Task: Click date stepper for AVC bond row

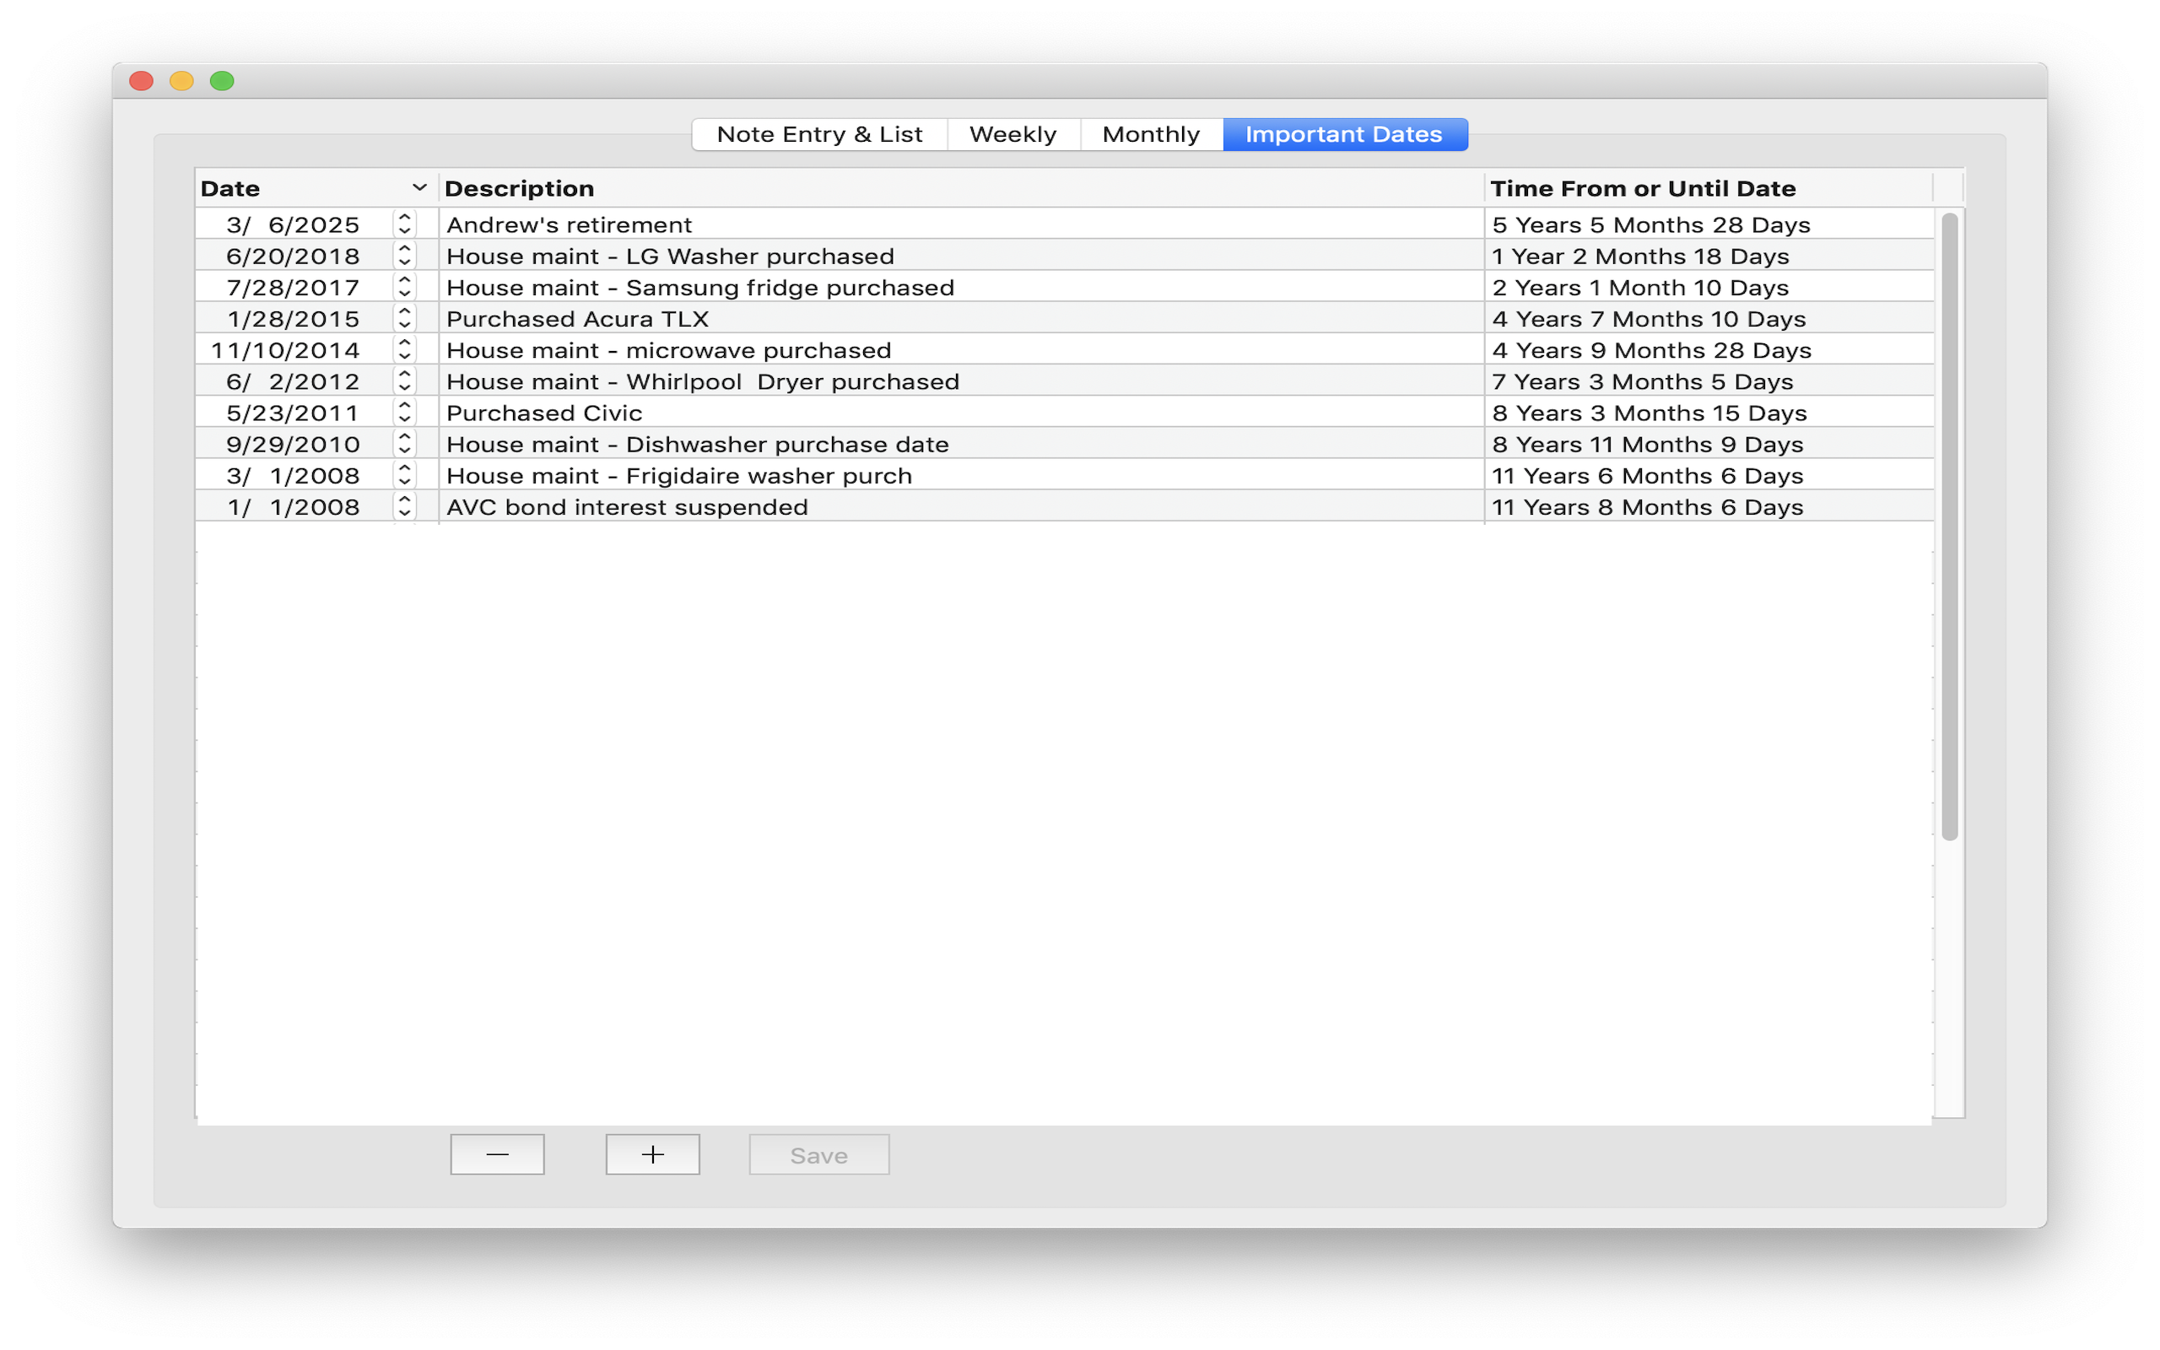Action: point(404,507)
